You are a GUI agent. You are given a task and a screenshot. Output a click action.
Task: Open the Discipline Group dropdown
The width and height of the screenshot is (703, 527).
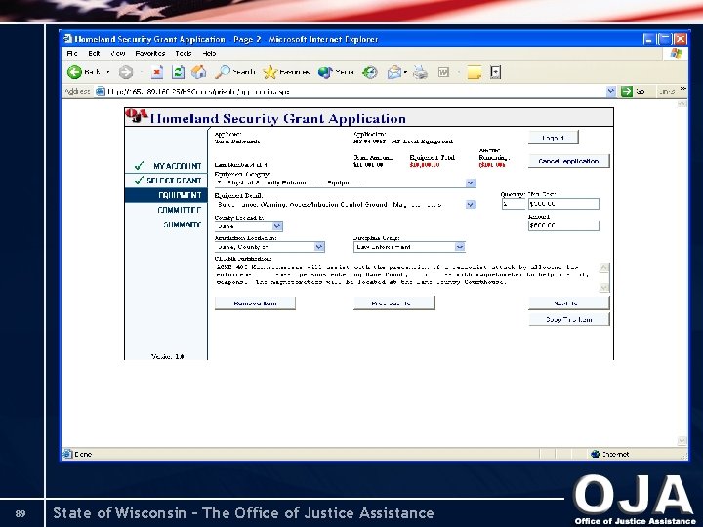click(460, 247)
